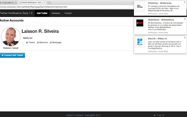Click the @laisson_rangel handle text
187x117 pixels.
(11, 48)
